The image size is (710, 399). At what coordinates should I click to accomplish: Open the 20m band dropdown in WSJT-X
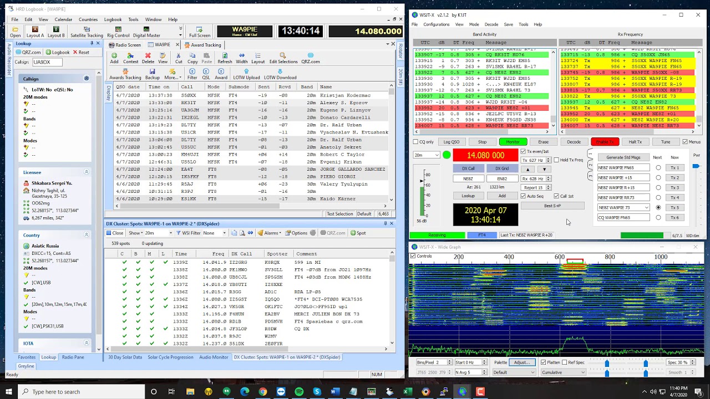pos(427,155)
